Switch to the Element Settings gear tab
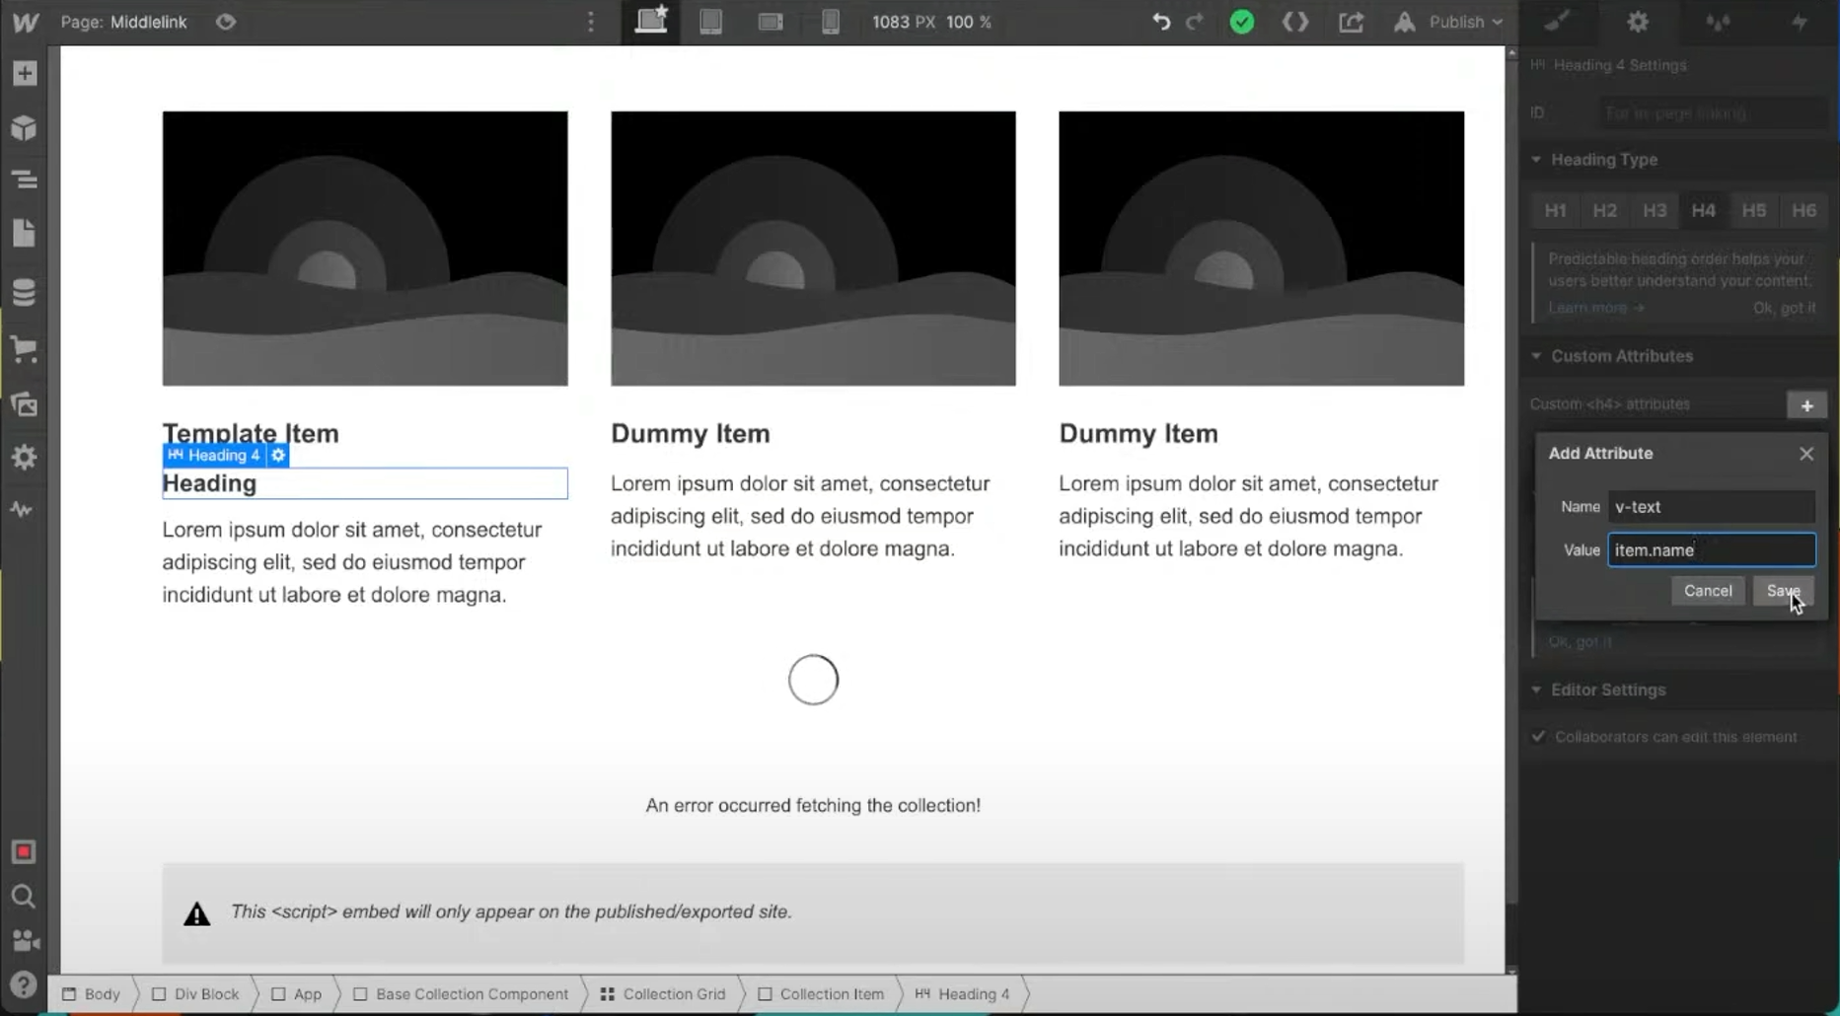The image size is (1840, 1016). (1638, 22)
